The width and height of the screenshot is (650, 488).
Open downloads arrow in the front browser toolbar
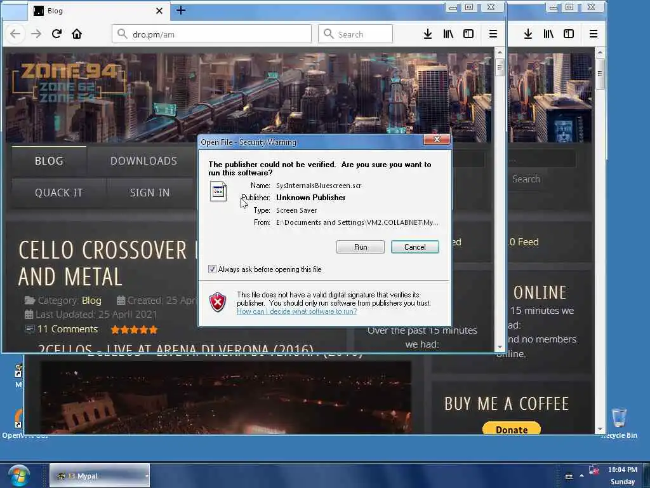click(x=428, y=34)
